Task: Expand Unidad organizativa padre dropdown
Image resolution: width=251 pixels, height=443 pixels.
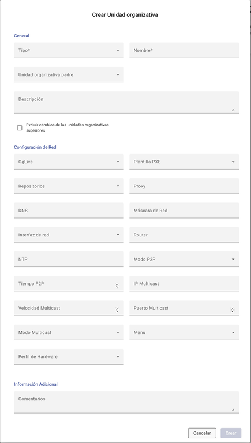Action: (69, 75)
